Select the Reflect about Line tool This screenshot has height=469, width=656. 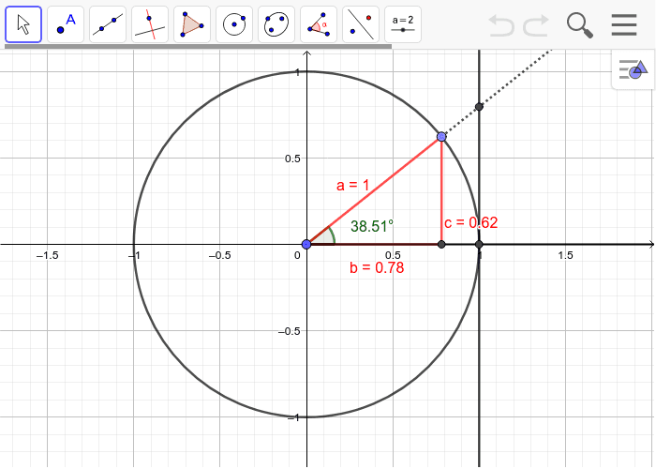[x=361, y=24]
